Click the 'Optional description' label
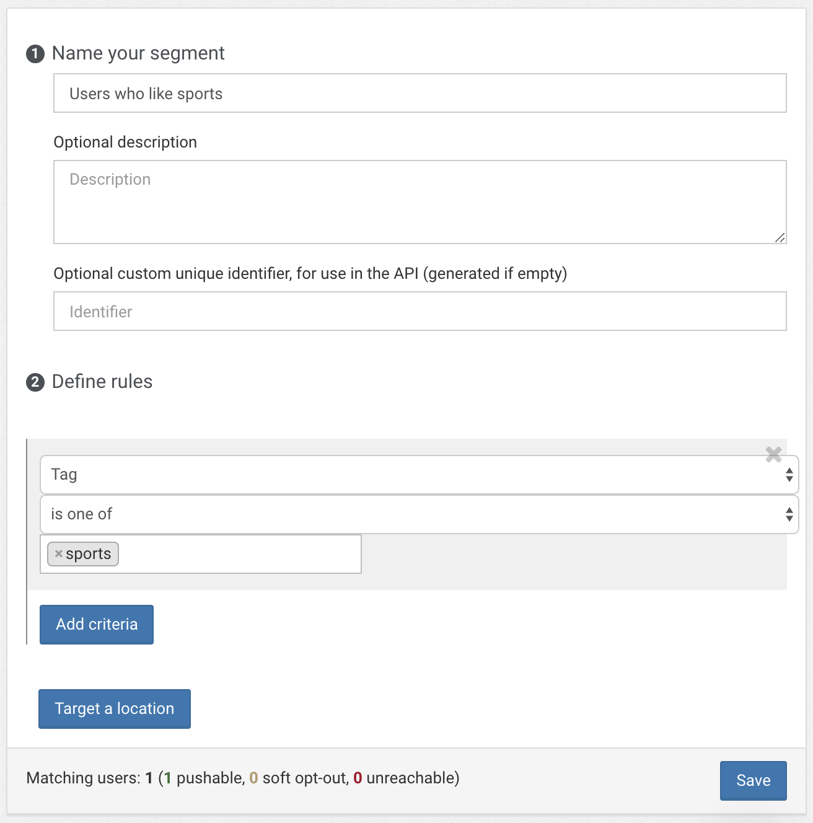The width and height of the screenshot is (813, 823). coord(125,142)
